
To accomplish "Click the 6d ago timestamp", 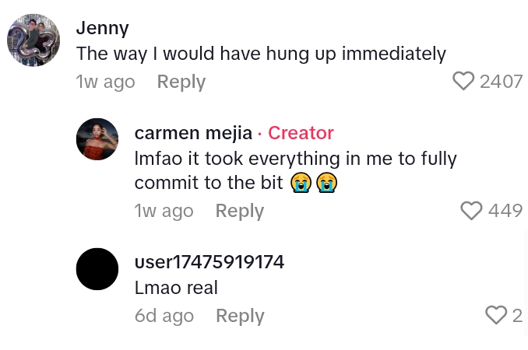I will point(164,316).
